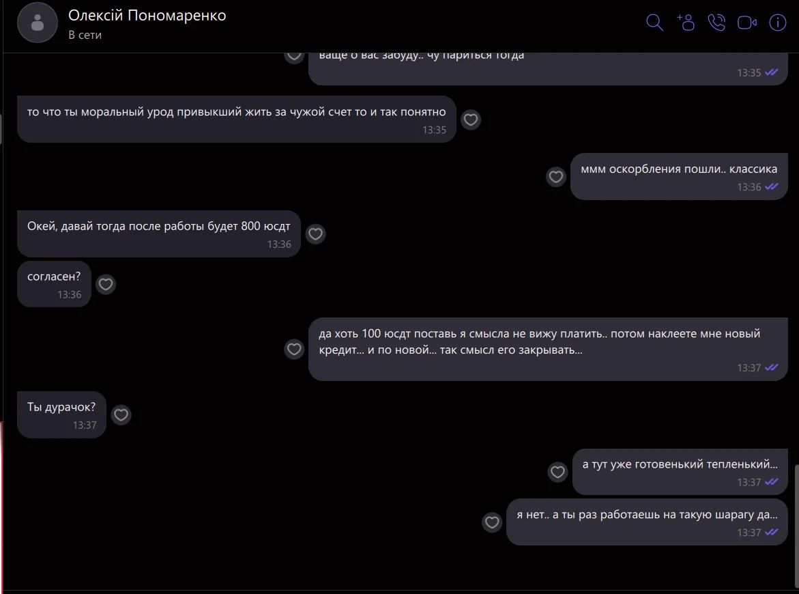This screenshot has width=799, height=594.
Task: Open chat info panel
Action: point(778,23)
